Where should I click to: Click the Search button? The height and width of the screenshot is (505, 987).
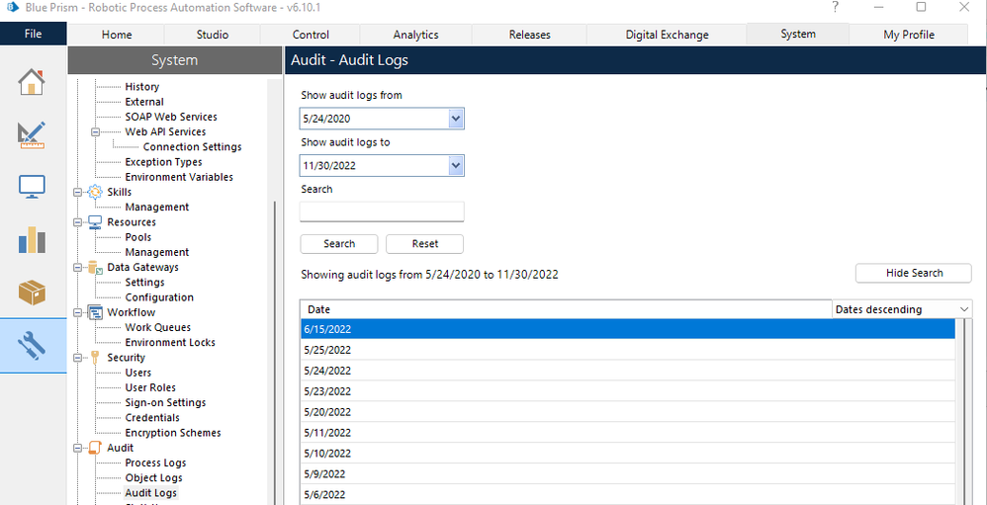click(x=339, y=244)
